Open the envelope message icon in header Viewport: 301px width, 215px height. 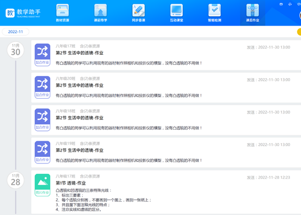pyautogui.click(x=281, y=4)
